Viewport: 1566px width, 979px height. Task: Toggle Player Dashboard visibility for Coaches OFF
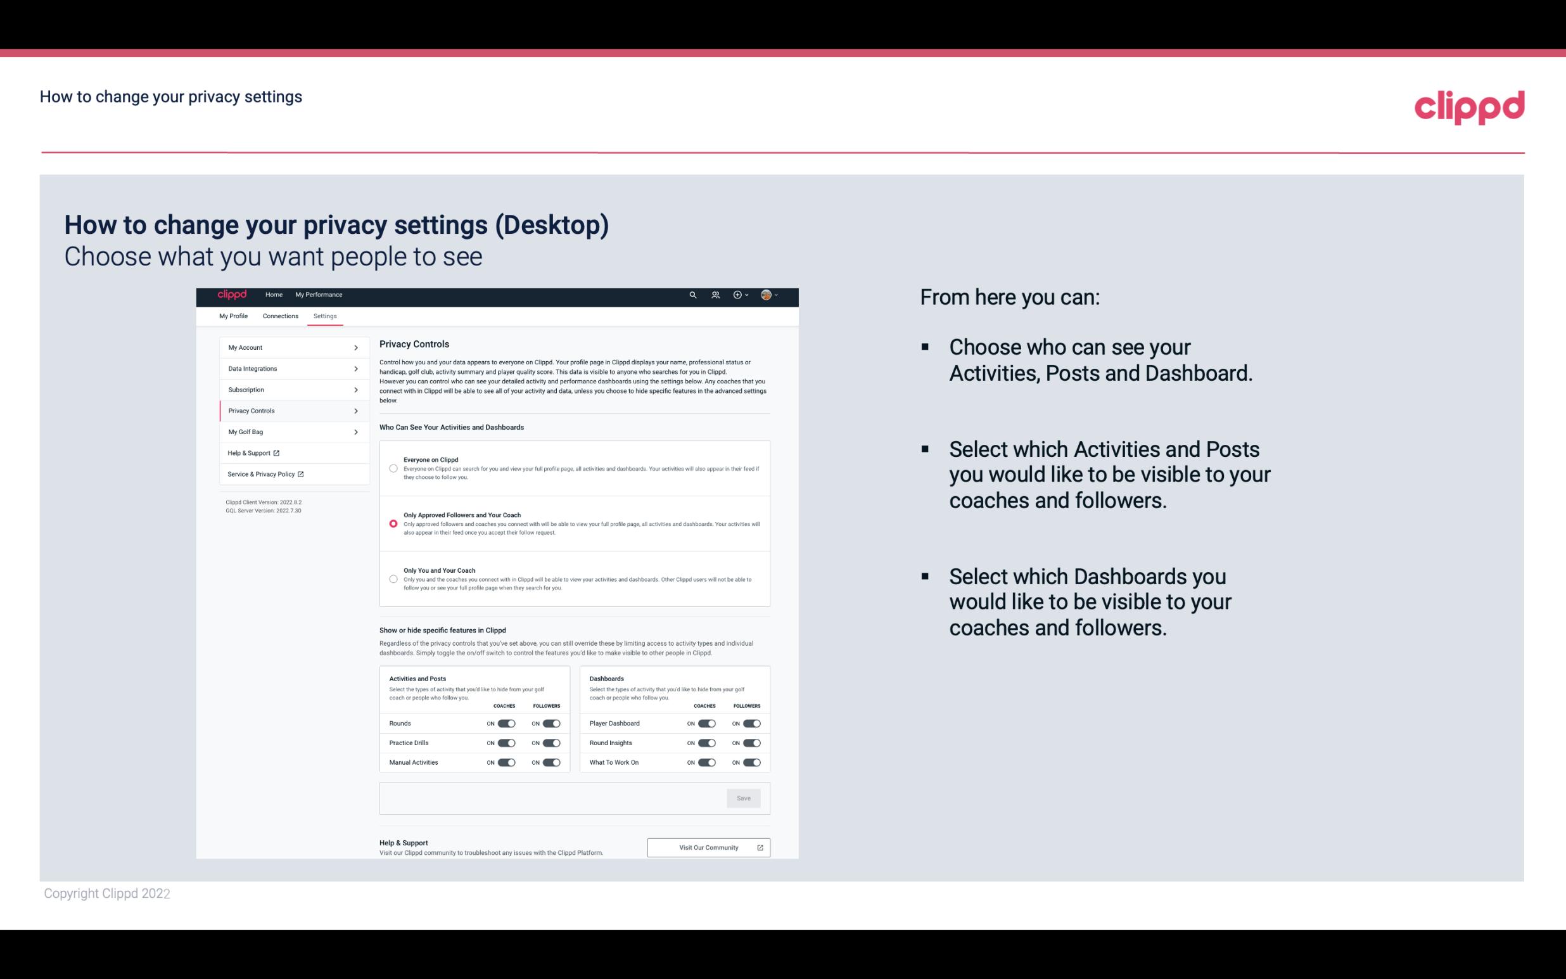coord(704,723)
